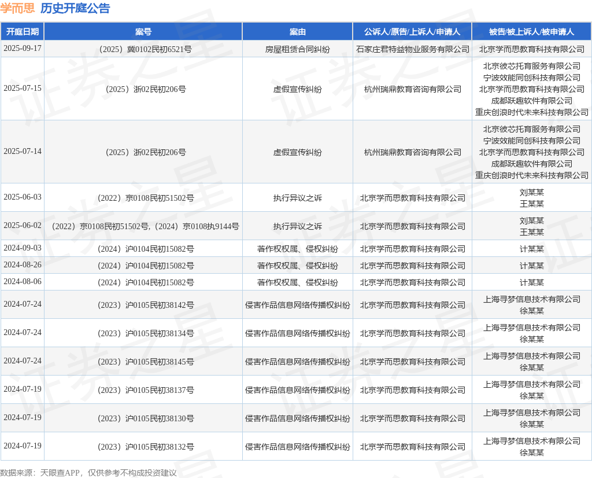Click 北京彼芯托育服务有限公司 in the 2025-07-15 row
This screenshot has height=478, width=592.
(532, 66)
